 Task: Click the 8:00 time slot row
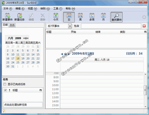pyautogui.click(x=102, y=77)
